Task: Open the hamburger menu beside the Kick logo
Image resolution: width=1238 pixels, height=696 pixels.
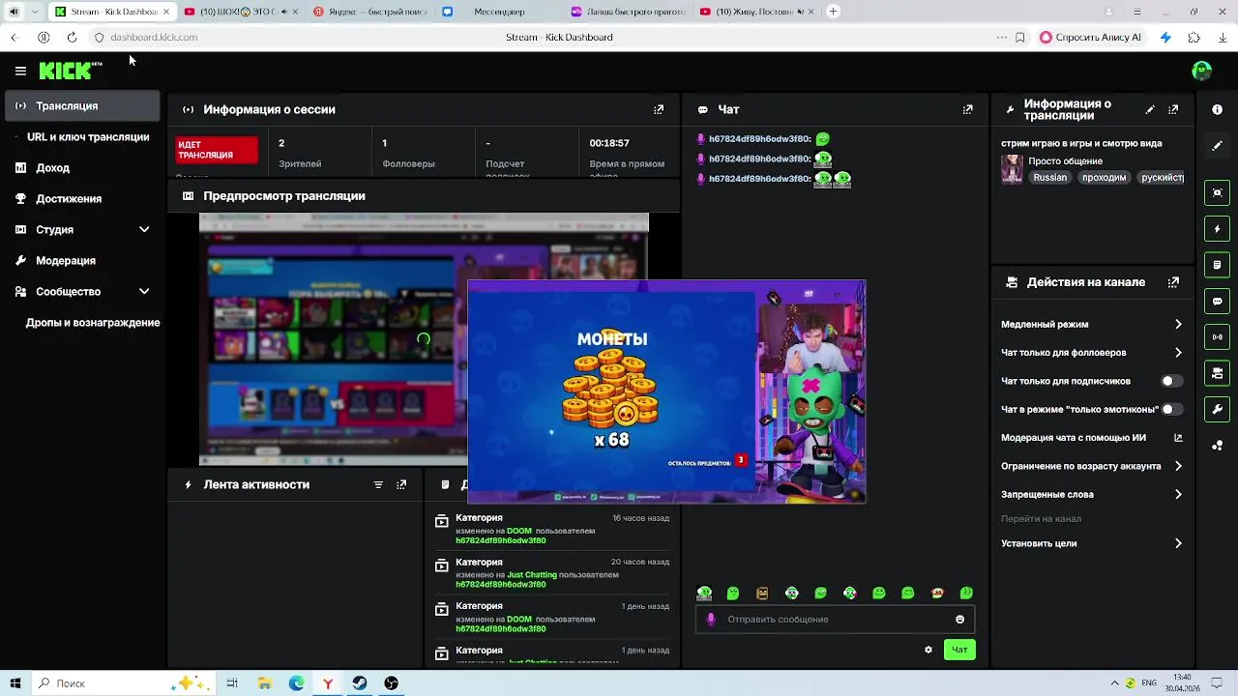Action: [20, 71]
